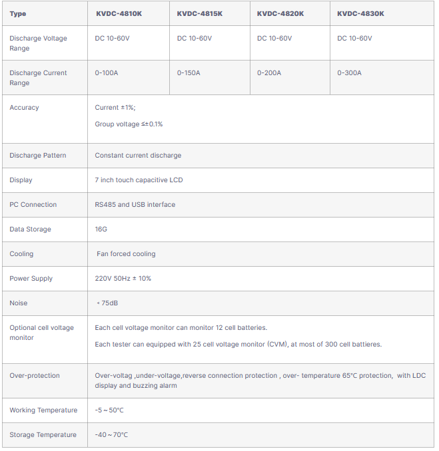Click the 16G data storage value
The height and width of the screenshot is (451, 439).
click(x=101, y=229)
